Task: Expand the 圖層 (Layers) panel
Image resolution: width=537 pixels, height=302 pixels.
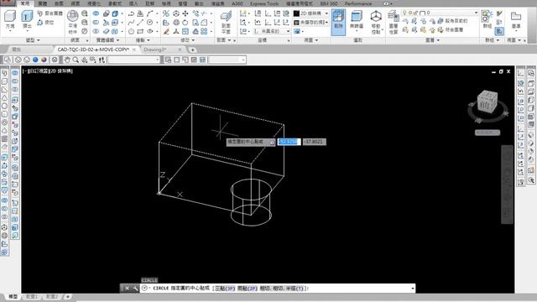Action: 432,40
